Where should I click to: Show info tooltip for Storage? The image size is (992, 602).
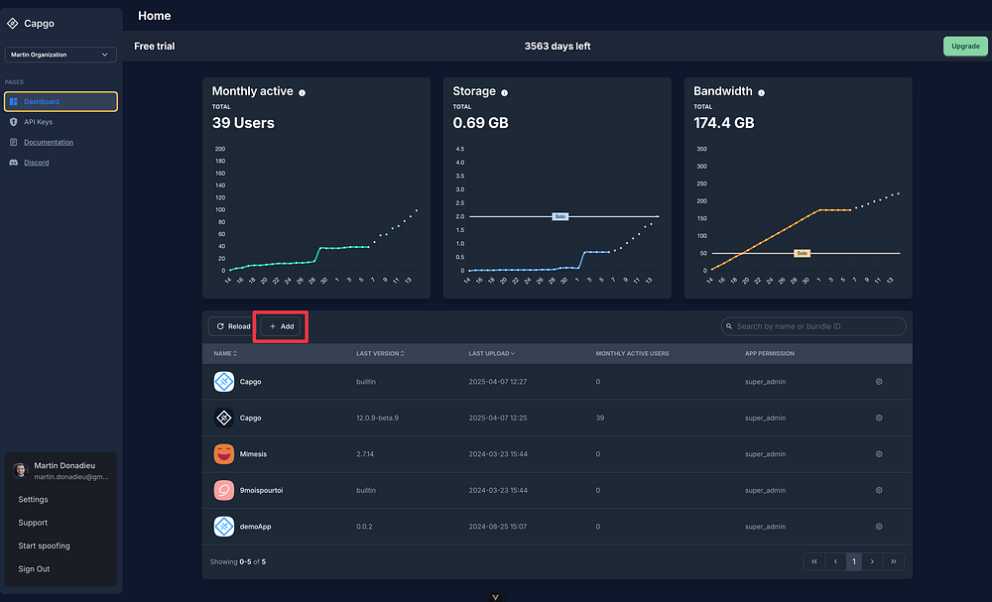504,93
